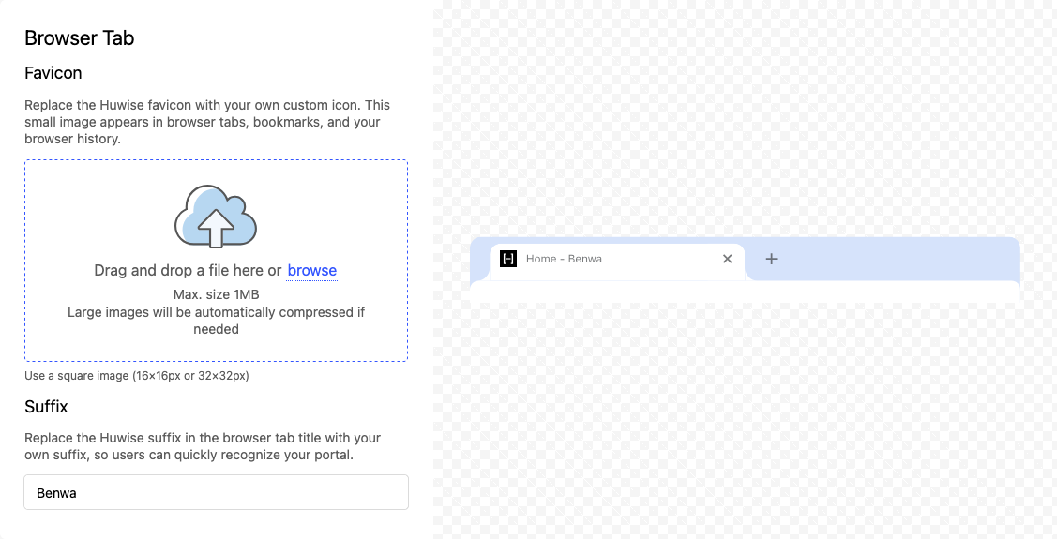Click the Favicon section heading
Screen dimensions: 1057x539
click(53, 73)
